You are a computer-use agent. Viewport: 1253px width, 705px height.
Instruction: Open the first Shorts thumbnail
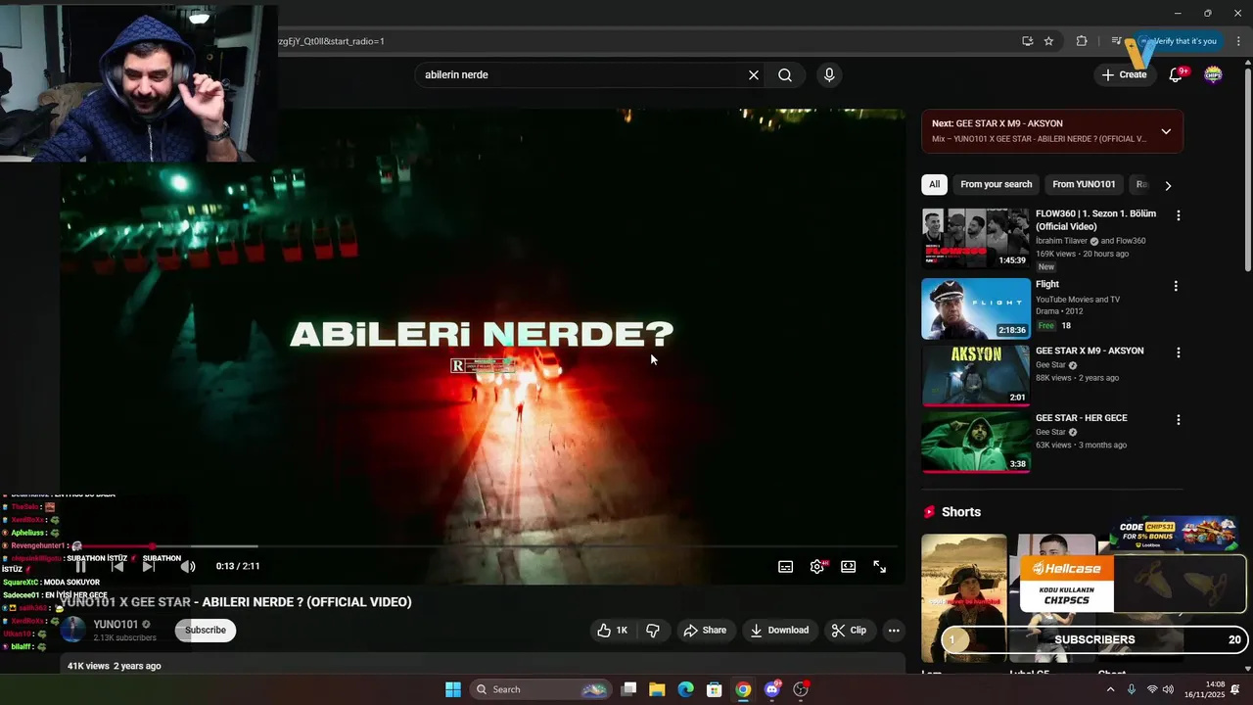(x=964, y=597)
